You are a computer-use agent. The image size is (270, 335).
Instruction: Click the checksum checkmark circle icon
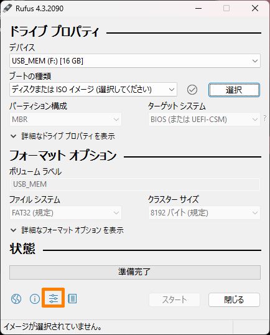tap(192, 90)
